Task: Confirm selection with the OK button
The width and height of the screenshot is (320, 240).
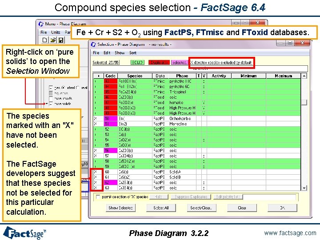Action: 283,208
